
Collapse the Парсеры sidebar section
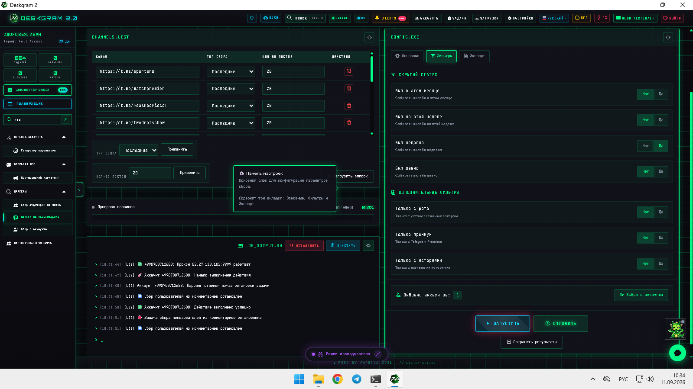64,191
